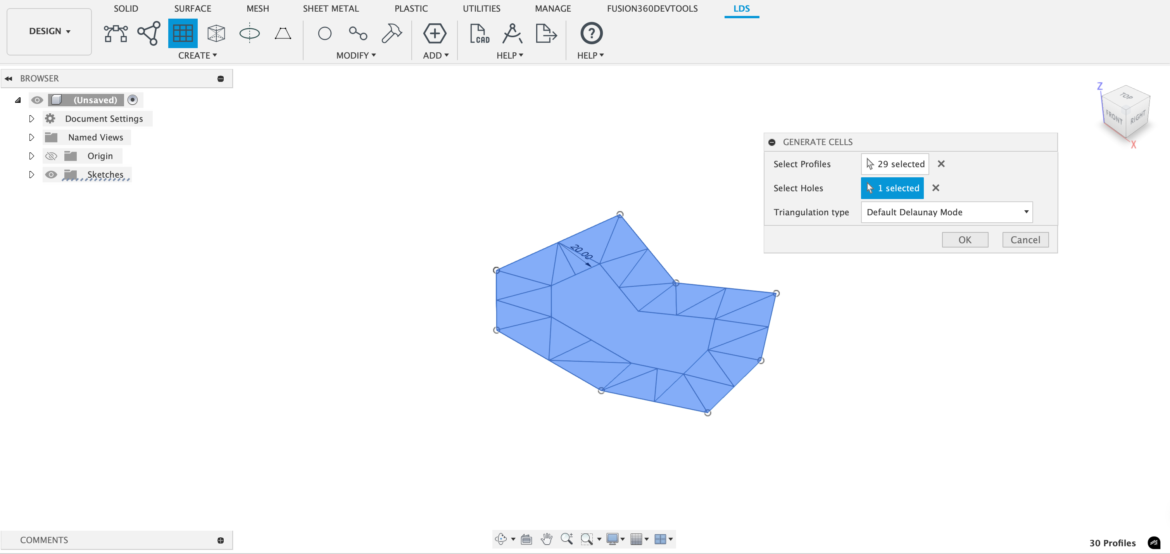The image size is (1170, 554).
Task: Open the CAD document icon
Action: click(479, 33)
